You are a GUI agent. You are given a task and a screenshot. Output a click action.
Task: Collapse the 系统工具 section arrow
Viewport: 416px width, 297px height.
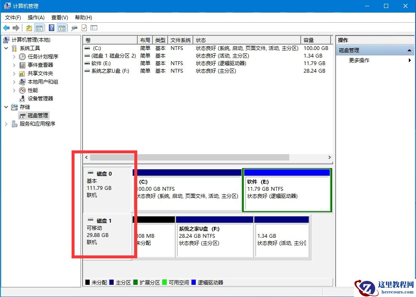point(5,48)
